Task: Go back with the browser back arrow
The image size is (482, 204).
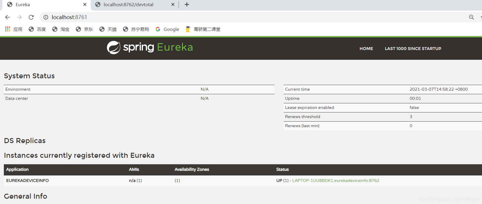Action: tap(8, 17)
